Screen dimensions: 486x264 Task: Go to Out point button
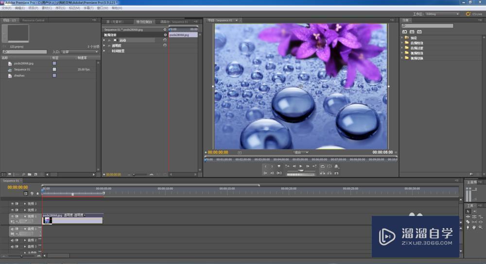click(x=272, y=173)
